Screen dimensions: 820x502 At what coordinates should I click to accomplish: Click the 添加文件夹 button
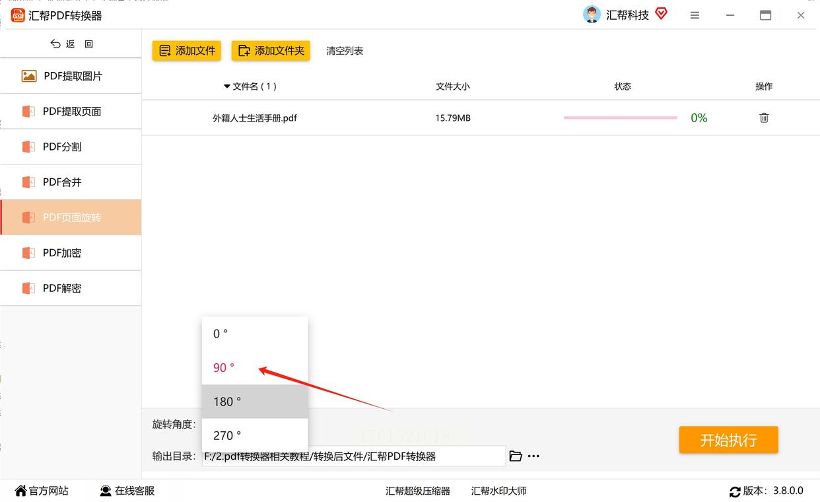click(x=271, y=51)
